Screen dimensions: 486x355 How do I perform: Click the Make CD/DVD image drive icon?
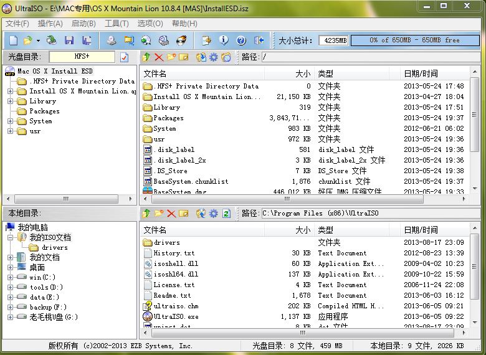(112, 40)
